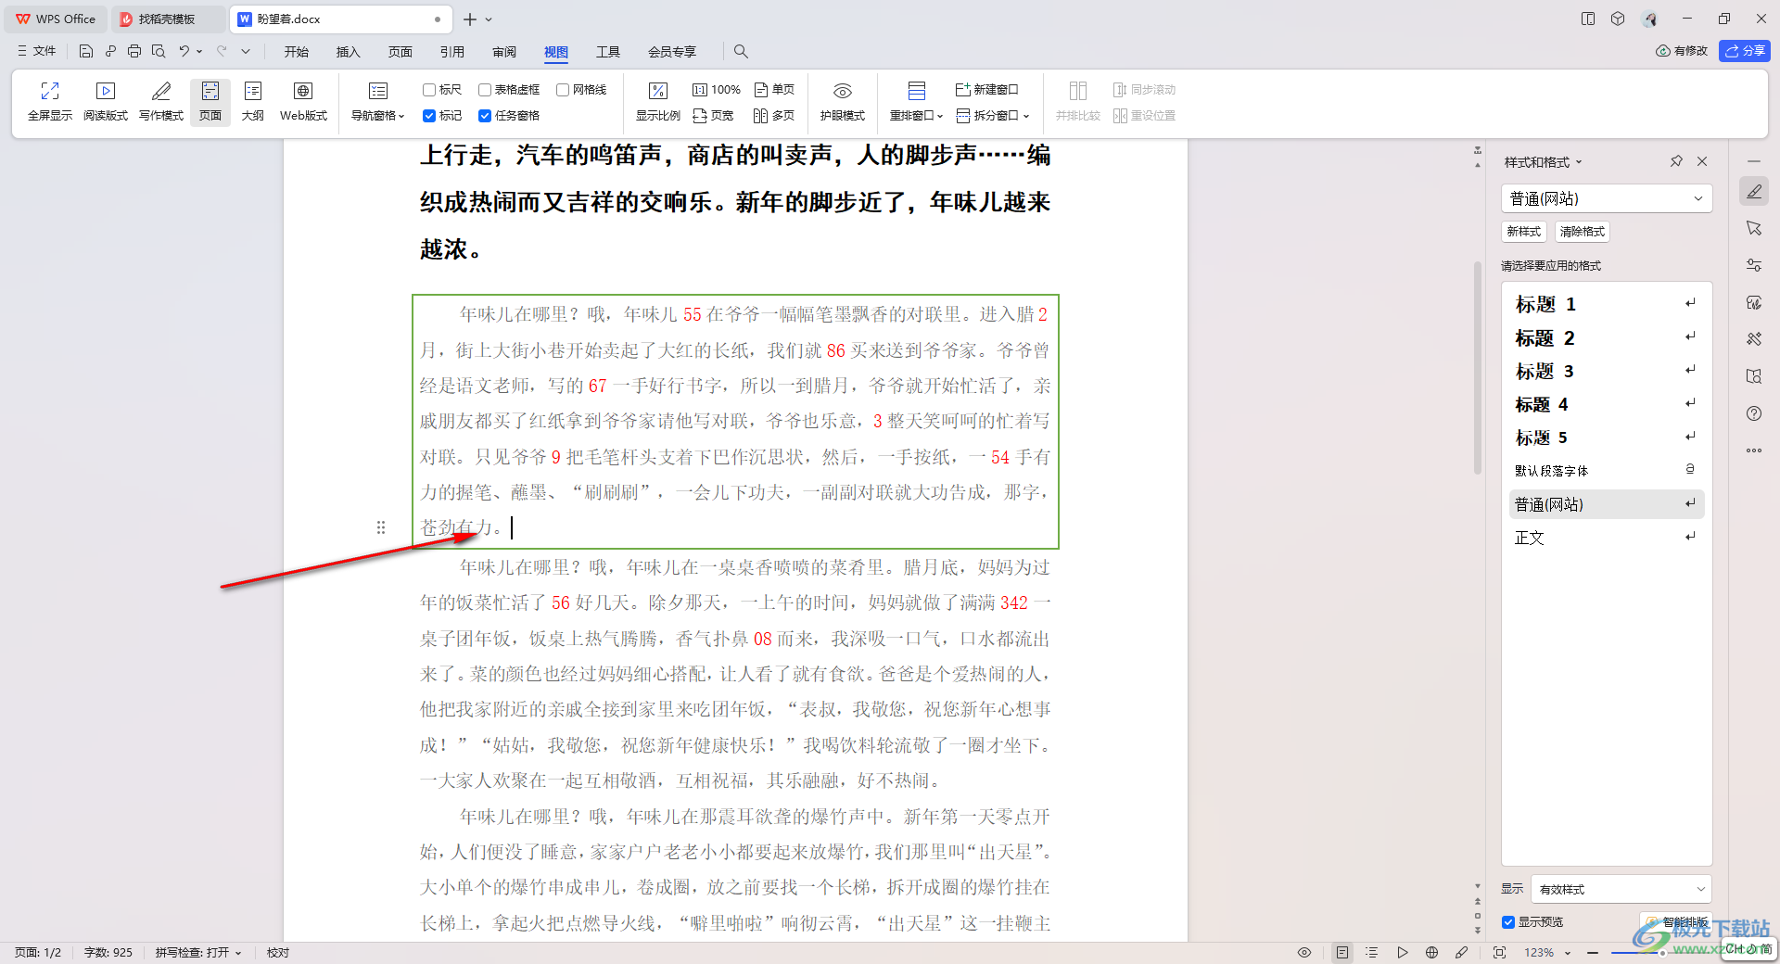This screenshot has height=964, width=1780.
Task: Open the selection arrow tool in sidebar
Action: pos(1754,228)
